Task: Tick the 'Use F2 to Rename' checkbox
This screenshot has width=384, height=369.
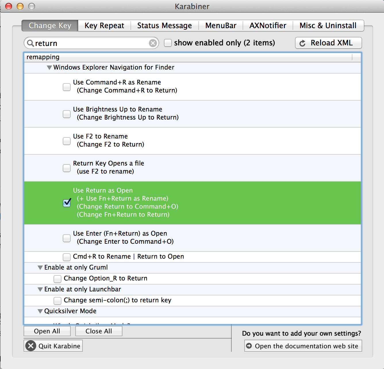Action: [x=67, y=141]
